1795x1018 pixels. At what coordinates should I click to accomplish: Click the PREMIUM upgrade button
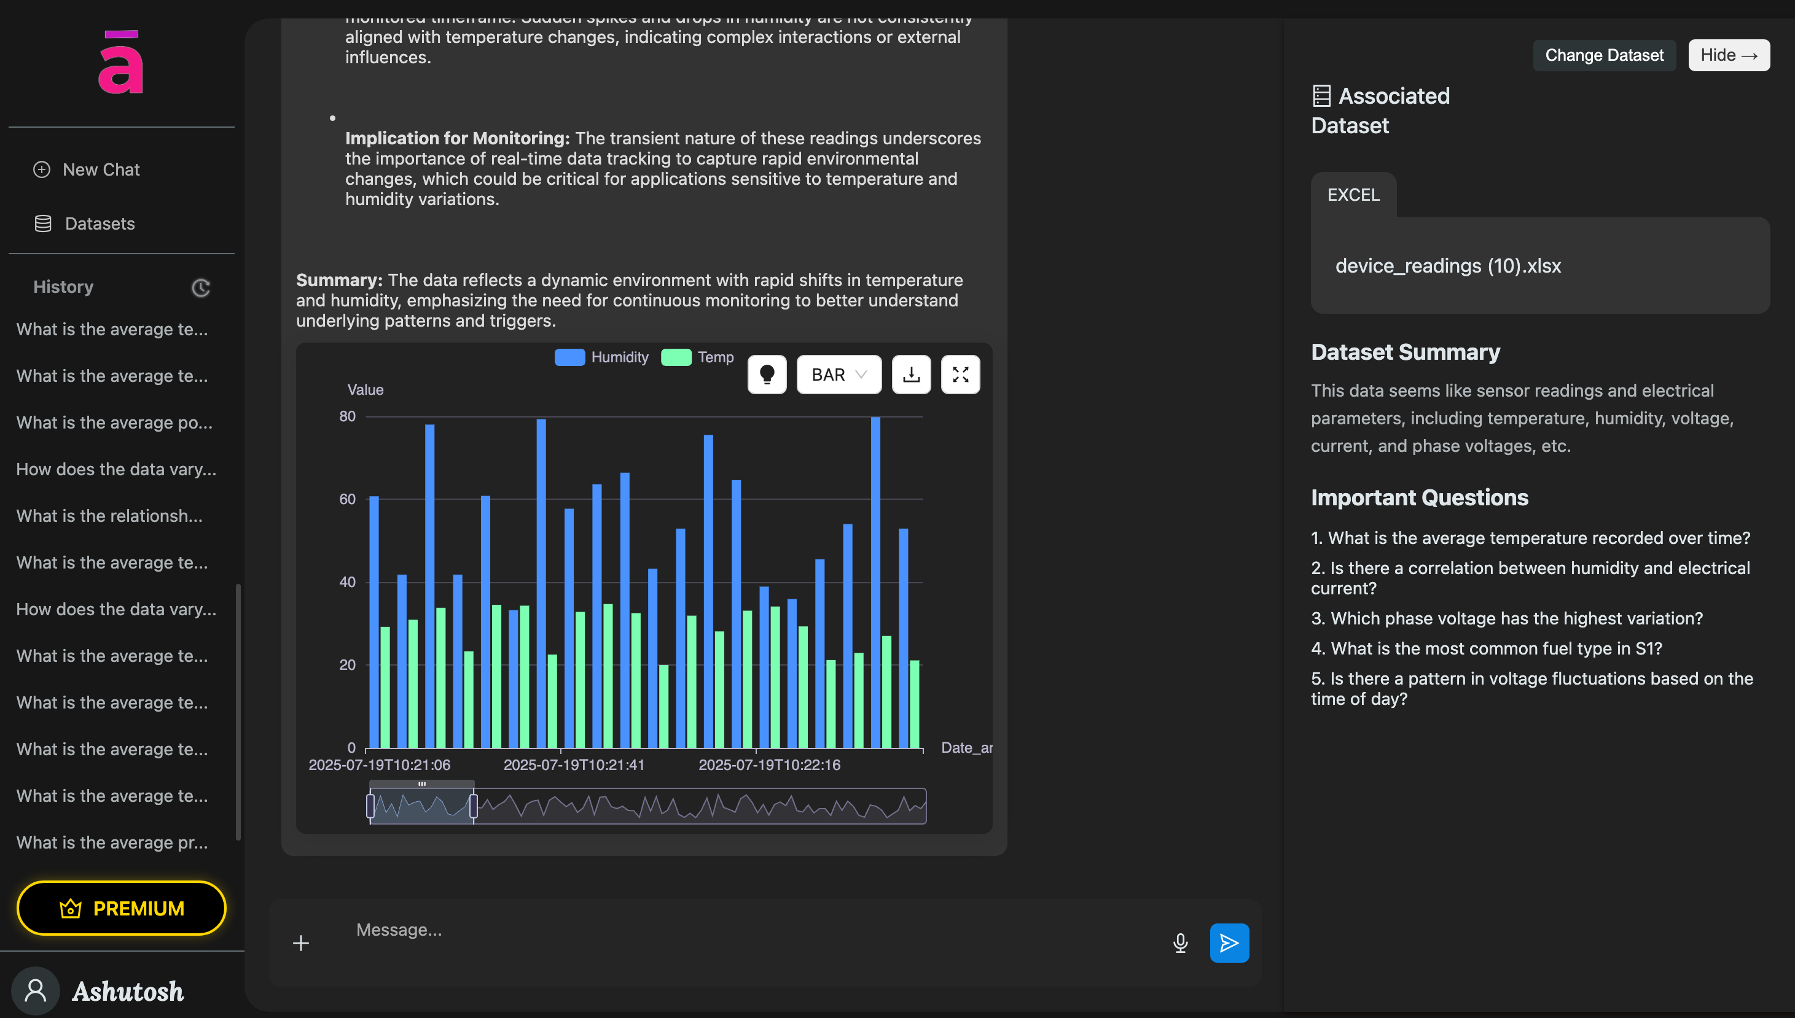point(122,908)
